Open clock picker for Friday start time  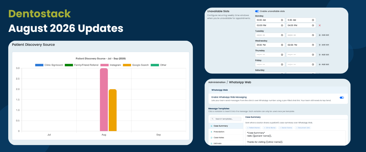tap(282, 64)
